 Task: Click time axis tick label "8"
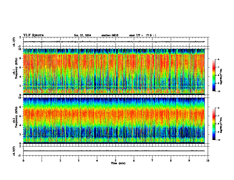coord(171,161)
